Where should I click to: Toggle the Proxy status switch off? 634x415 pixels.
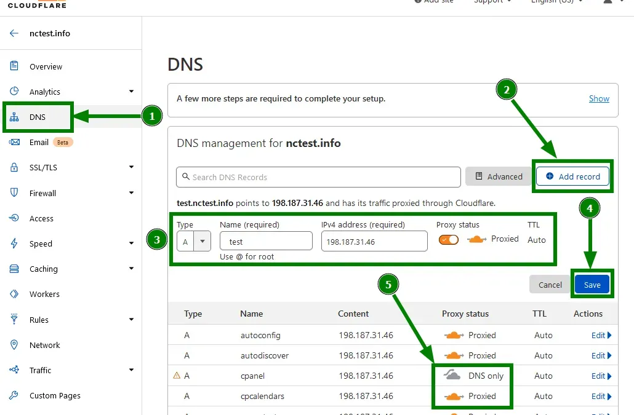click(x=448, y=240)
